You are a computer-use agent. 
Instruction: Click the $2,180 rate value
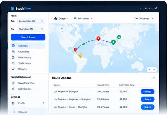[123, 99]
